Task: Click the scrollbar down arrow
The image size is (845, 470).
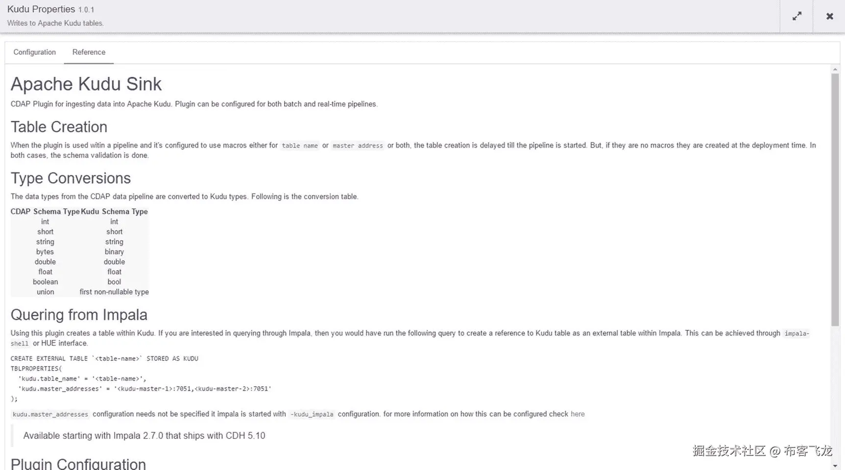Action: (835, 466)
